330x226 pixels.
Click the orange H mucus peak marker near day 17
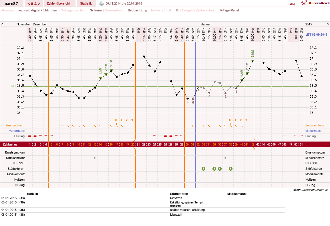click(116, 120)
